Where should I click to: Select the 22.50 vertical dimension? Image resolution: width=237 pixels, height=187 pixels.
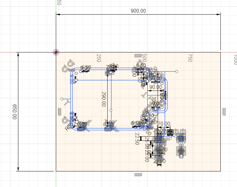pos(137,138)
